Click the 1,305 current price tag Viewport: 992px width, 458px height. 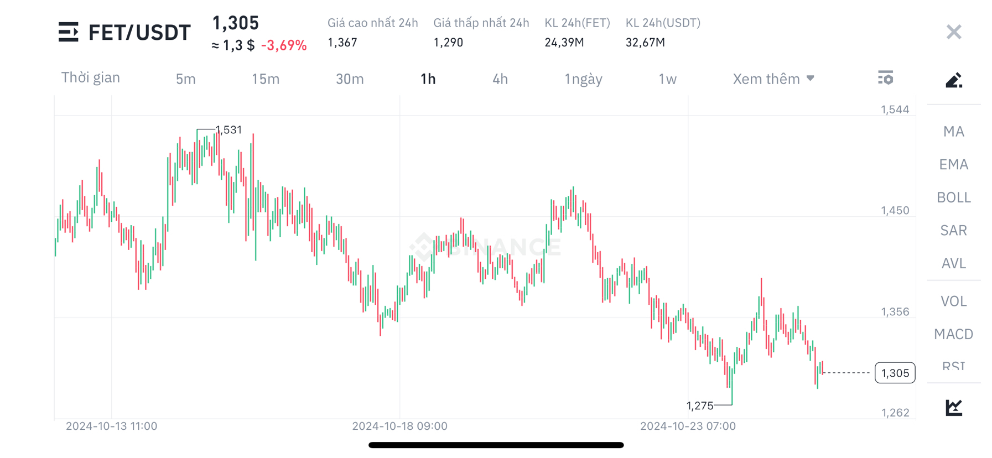pyautogui.click(x=895, y=373)
